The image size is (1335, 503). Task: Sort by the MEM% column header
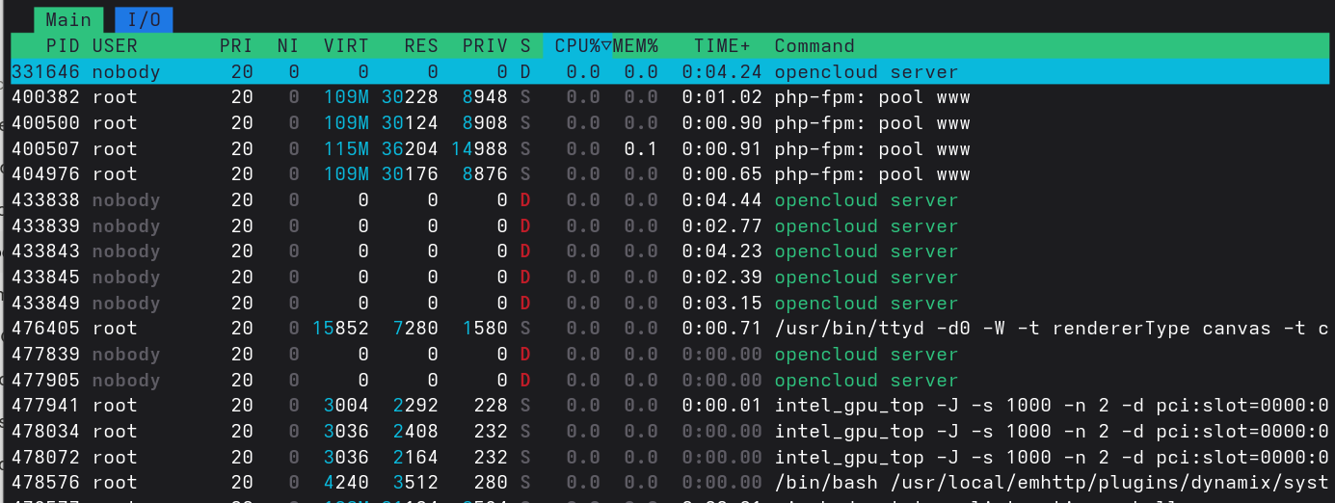(x=635, y=45)
